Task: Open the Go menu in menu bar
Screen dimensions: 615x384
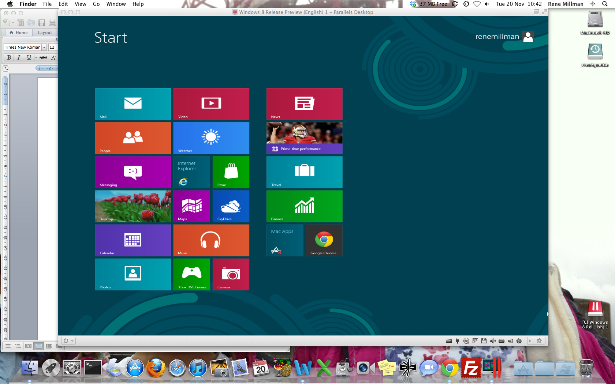Action: click(x=96, y=4)
